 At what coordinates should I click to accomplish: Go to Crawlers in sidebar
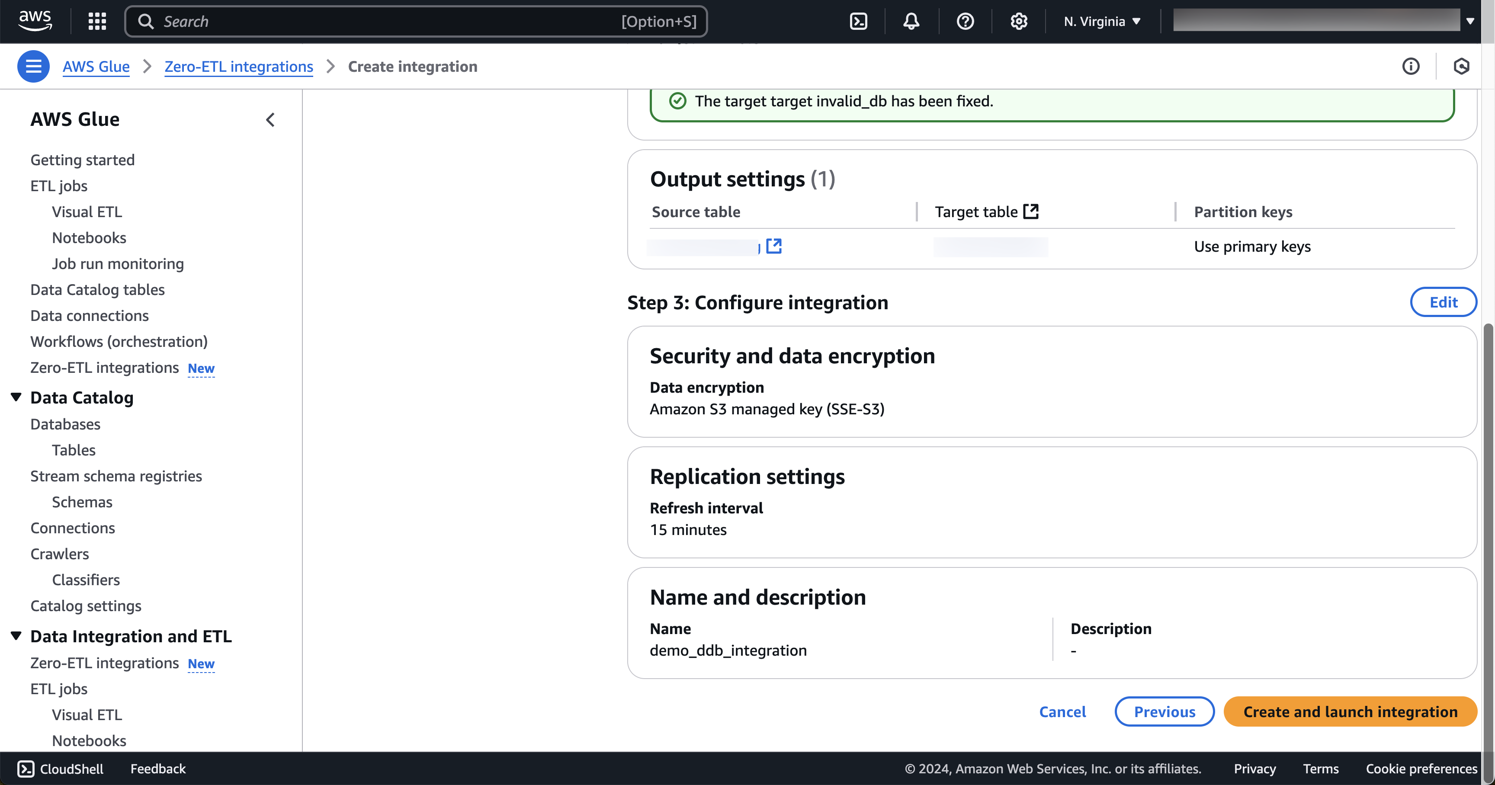point(60,554)
